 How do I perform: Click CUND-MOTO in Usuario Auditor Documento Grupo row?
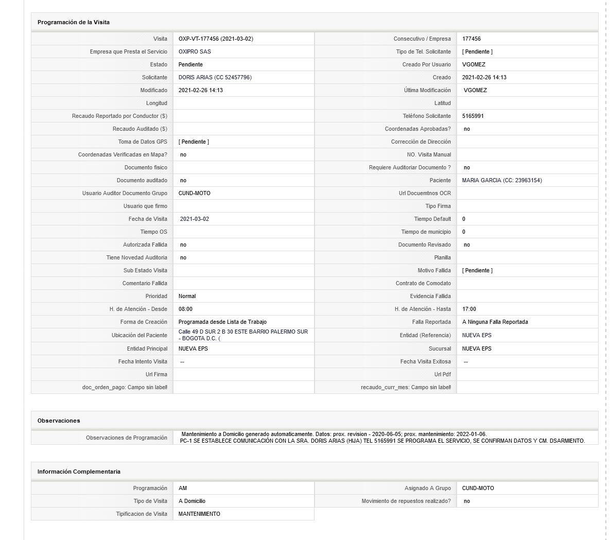tap(195, 193)
